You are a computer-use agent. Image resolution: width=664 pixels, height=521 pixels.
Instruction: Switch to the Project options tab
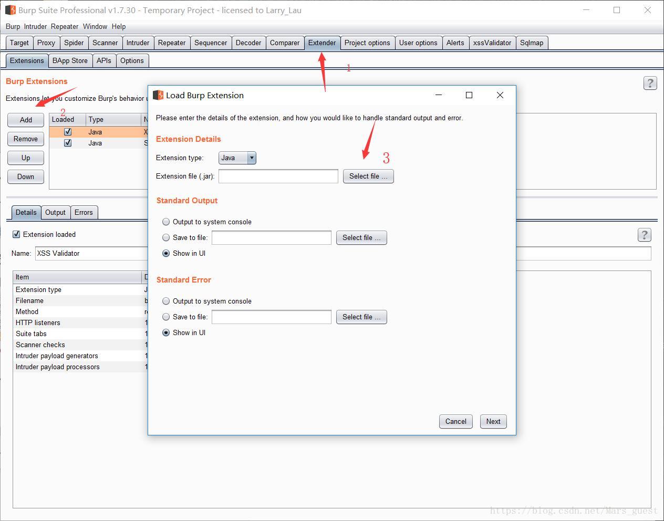[x=367, y=43]
